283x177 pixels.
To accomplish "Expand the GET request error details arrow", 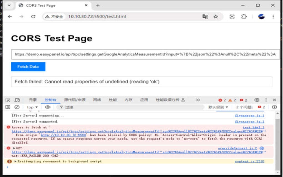I will (14, 148).
